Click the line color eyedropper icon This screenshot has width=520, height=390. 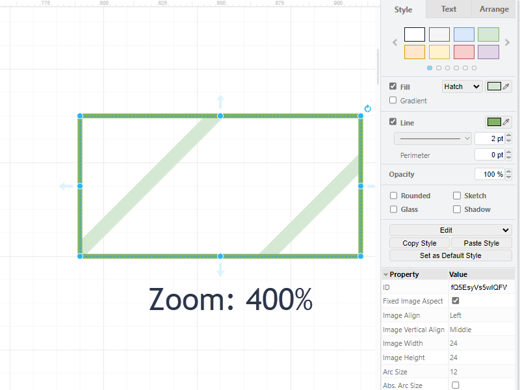pyautogui.click(x=506, y=122)
